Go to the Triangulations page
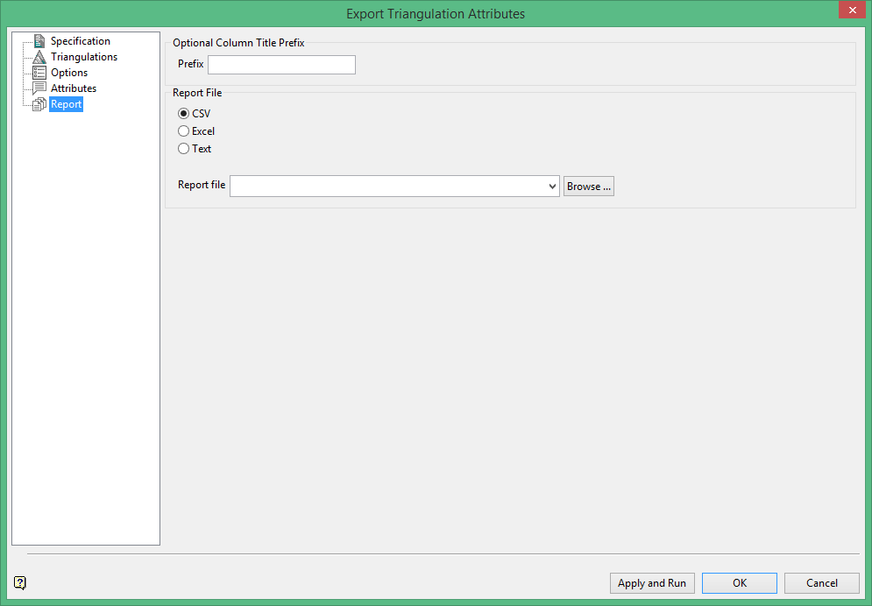 coord(84,57)
